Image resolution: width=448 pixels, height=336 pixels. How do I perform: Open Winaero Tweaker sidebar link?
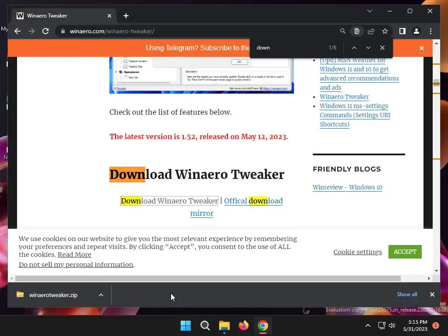[x=344, y=97]
